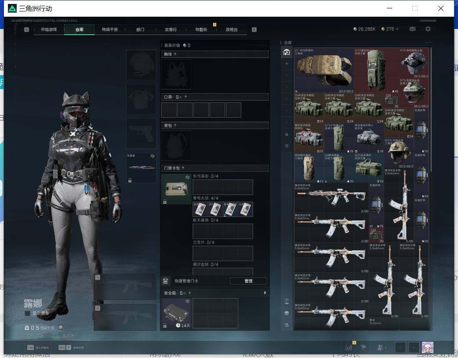Click the empty 航天基地 keycard slots

pos(223,231)
